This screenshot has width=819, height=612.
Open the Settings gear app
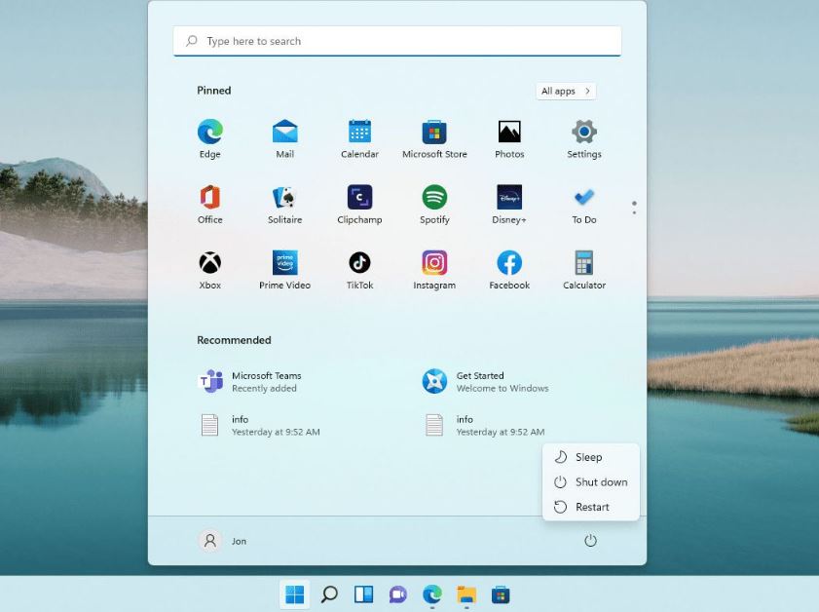pyautogui.click(x=583, y=133)
